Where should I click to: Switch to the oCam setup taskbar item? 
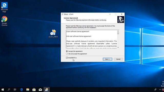tap(47, 89)
